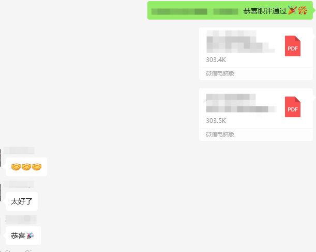Click sender name above 恭喜 bubble
Screen dimensions: 316x252
pyautogui.click(x=21, y=219)
